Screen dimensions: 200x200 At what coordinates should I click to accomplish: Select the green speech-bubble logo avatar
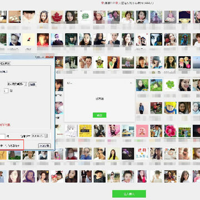pyautogui.click(x=86, y=17)
